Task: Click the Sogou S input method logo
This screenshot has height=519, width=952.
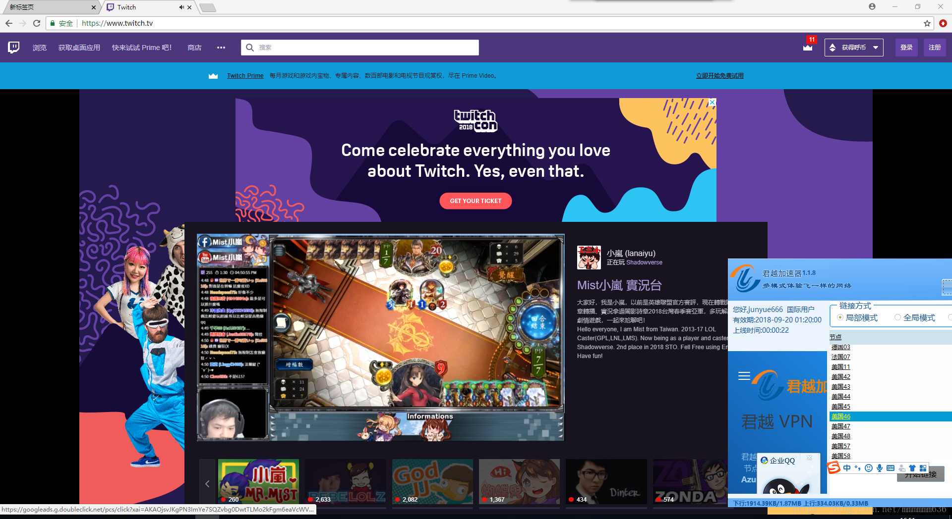Action: click(x=834, y=467)
